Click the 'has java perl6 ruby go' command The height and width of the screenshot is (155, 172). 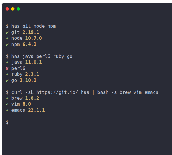click(42, 56)
